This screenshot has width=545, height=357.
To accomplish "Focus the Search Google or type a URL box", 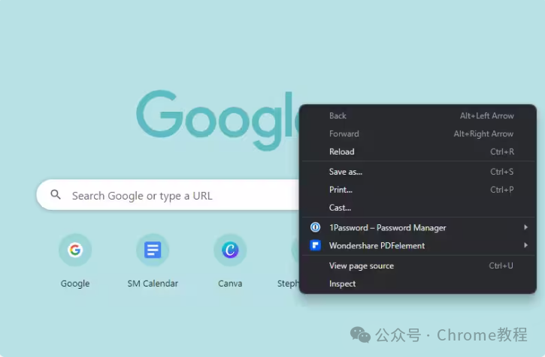I will click(168, 195).
